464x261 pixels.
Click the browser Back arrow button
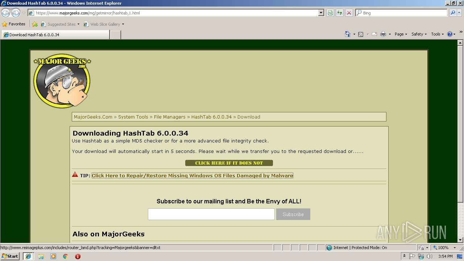tap(5, 13)
